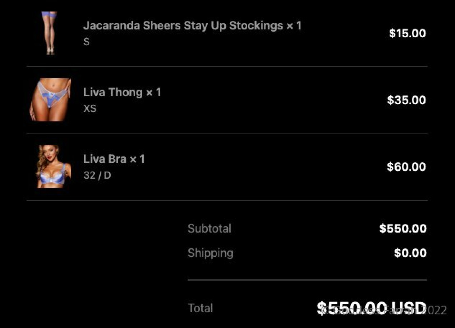Select the XS size under Liva Thong
The image size is (455, 328).
[x=90, y=109]
